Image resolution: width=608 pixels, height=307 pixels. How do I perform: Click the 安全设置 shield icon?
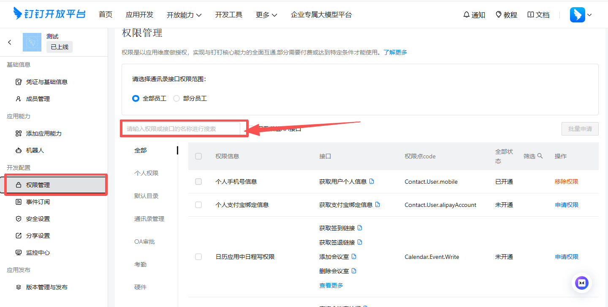(18, 219)
